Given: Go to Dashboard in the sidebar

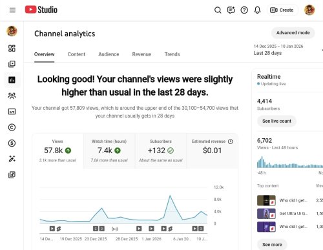Looking at the screenshot, I should pos(12,48).
